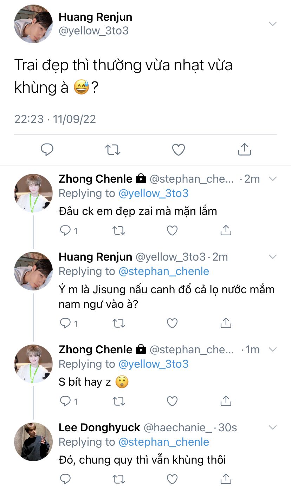291x491 pixels.
Task: Share the 'Ý m là Jisung' reply
Action: pos(226,323)
